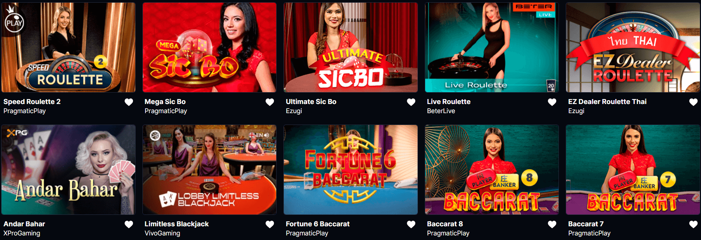Open the Fortune 6 Baccarat thumbnail
Image resolution: width=701 pixels, height=240 pixels.
point(350,170)
